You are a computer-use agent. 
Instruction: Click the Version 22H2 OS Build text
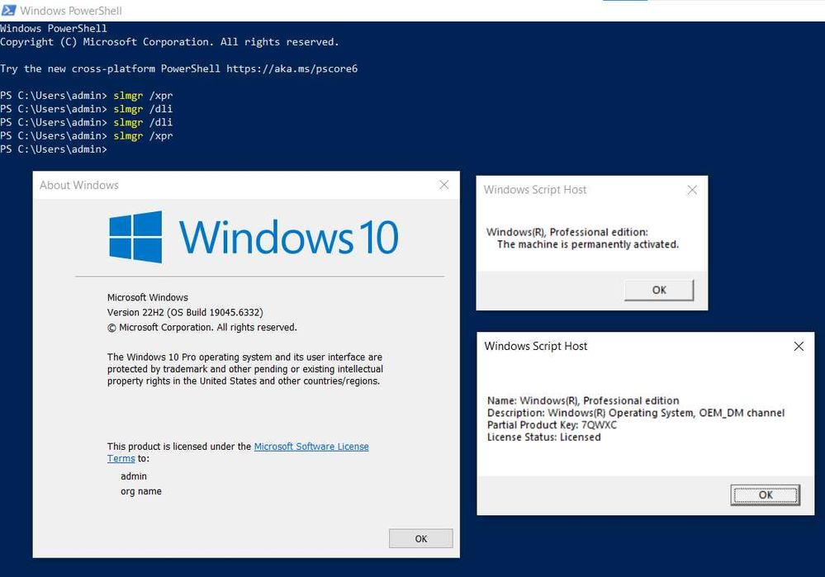point(185,312)
